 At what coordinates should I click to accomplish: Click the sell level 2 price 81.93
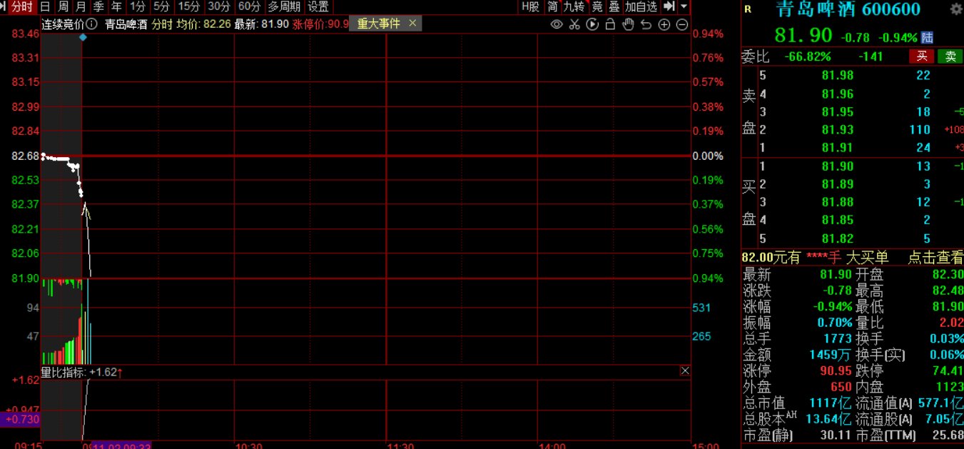[x=837, y=130]
